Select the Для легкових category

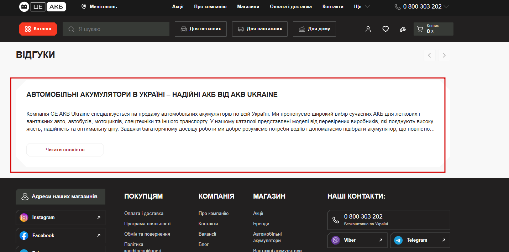(x=201, y=29)
